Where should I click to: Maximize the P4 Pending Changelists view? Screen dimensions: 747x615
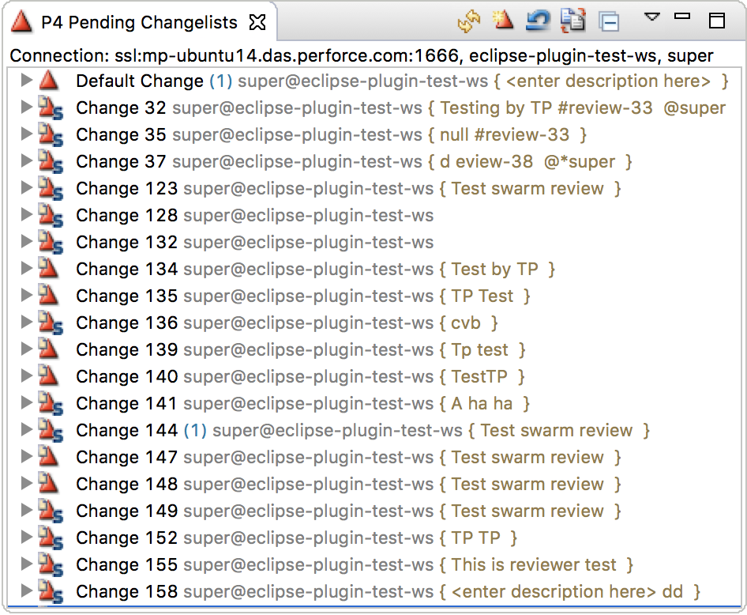coord(717,21)
